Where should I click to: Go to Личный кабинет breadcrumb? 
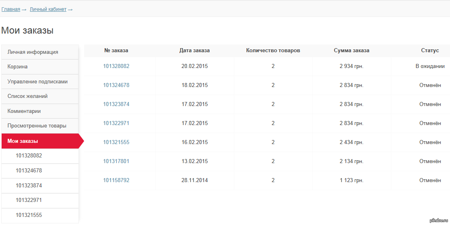tap(48, 9)
